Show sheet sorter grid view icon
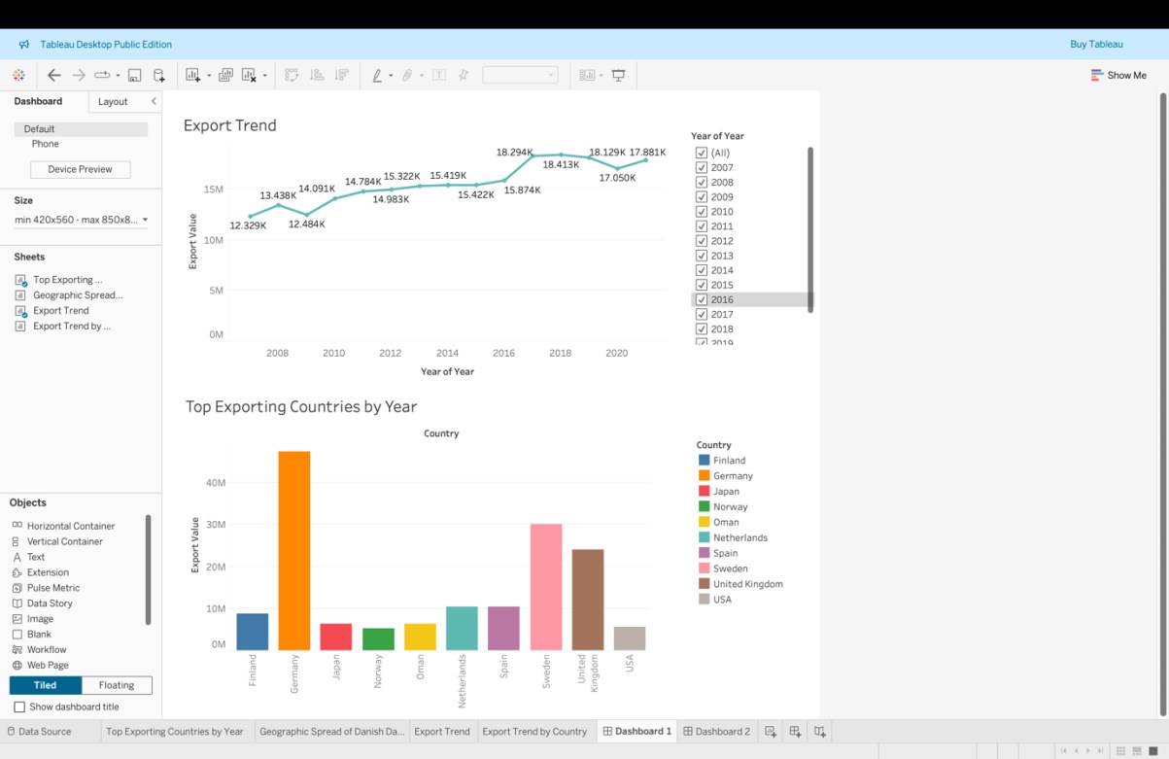Viewport: 1169px width, 759px height. [1120, 751]
